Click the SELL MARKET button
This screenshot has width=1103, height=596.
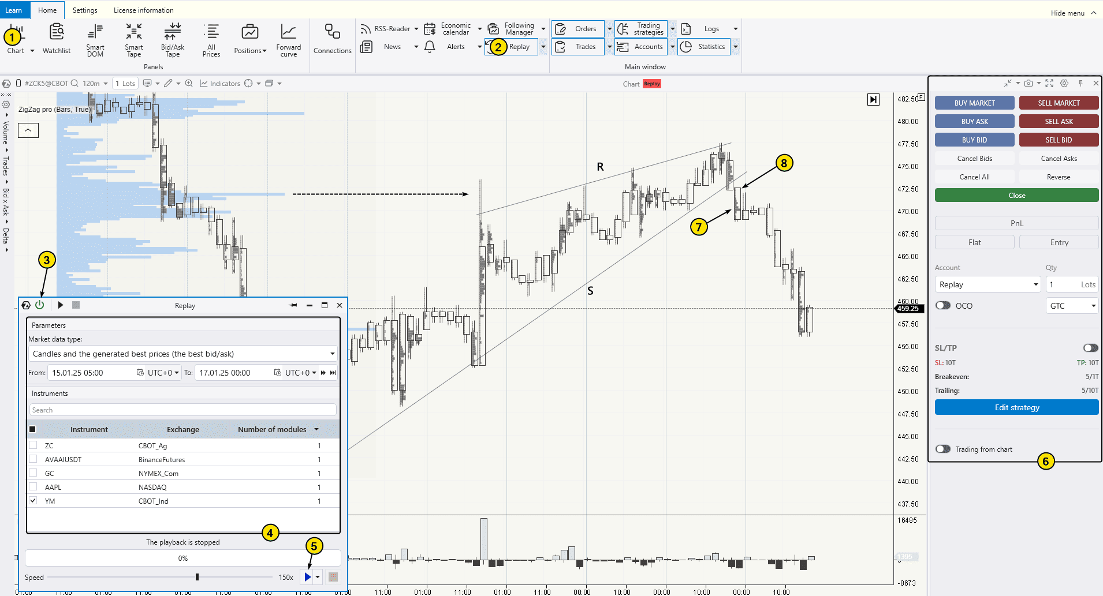[x=1059, y=103]
